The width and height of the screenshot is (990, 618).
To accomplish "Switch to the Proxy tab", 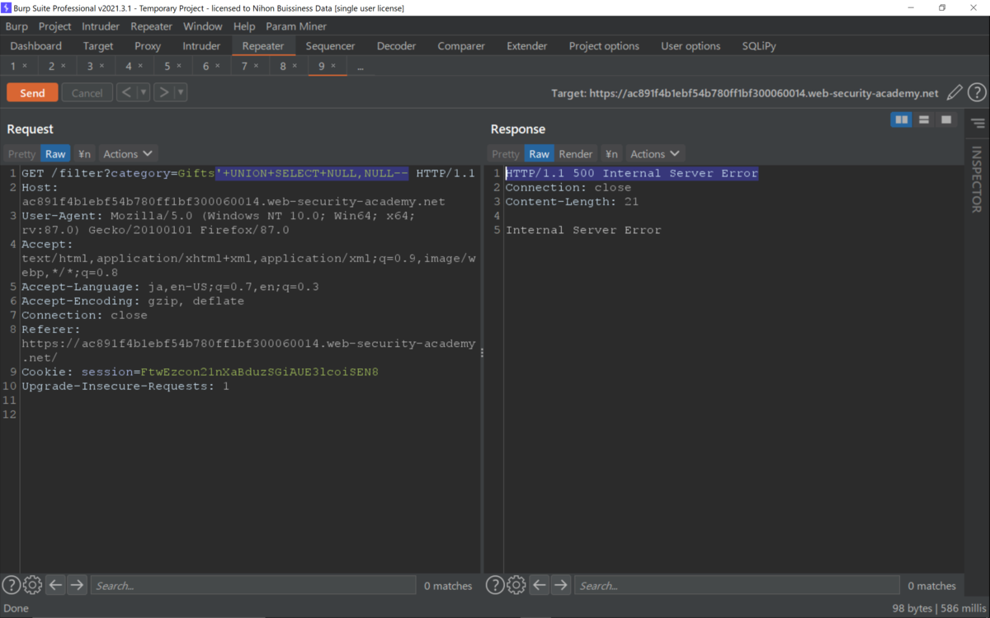I will click(148, 46).
